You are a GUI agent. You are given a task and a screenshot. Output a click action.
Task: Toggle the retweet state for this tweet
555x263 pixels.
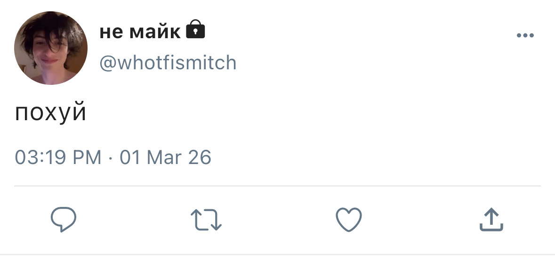[x=206, y=220]
